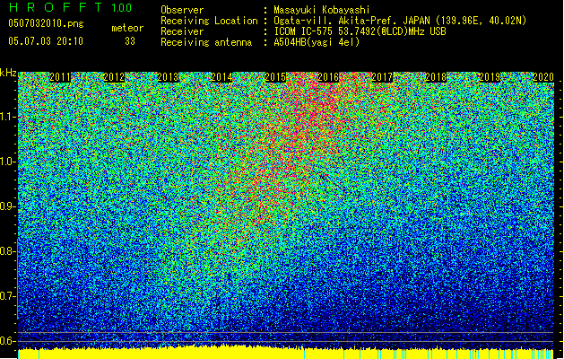Click the 1.1 kHz axis label
The height and width of the screenshot is (359, 564).
[7, 117]
